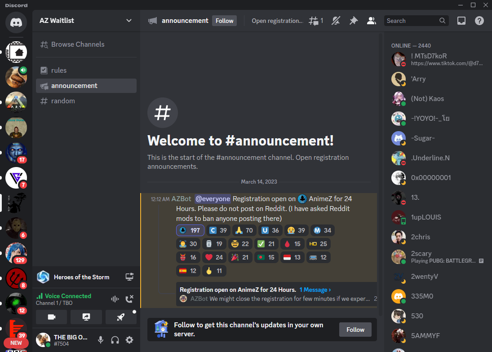492x352 pixels.
Task: Stream Heroes of the Storm
Action: click(x=129, y=277)
